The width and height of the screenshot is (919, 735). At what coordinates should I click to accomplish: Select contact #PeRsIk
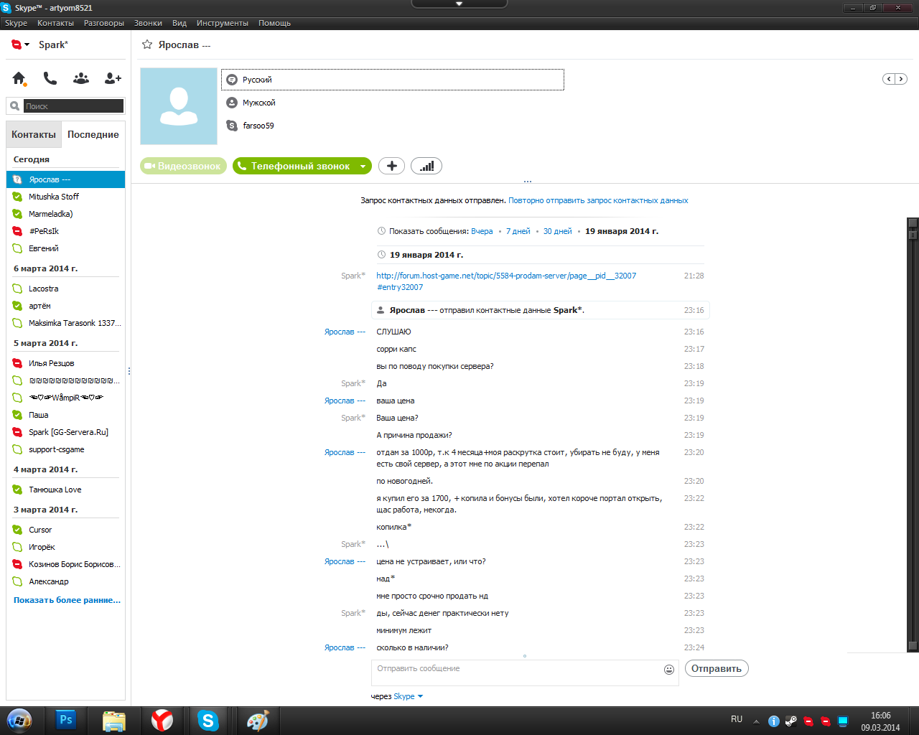point(66,231)
